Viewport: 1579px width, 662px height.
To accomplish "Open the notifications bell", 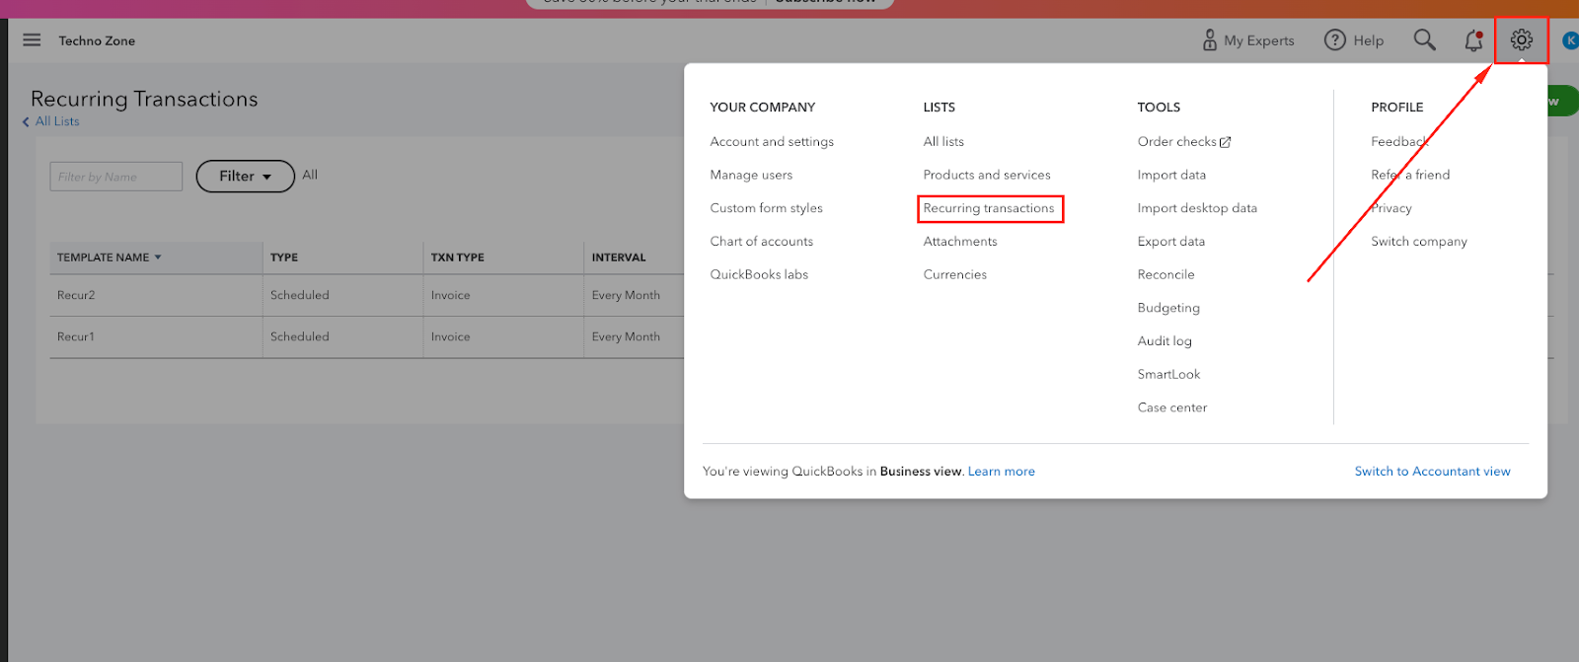I will point(1473,40).
